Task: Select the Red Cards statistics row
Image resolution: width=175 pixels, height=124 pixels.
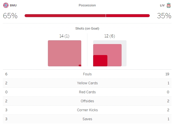Action: [x=87, y=92]
